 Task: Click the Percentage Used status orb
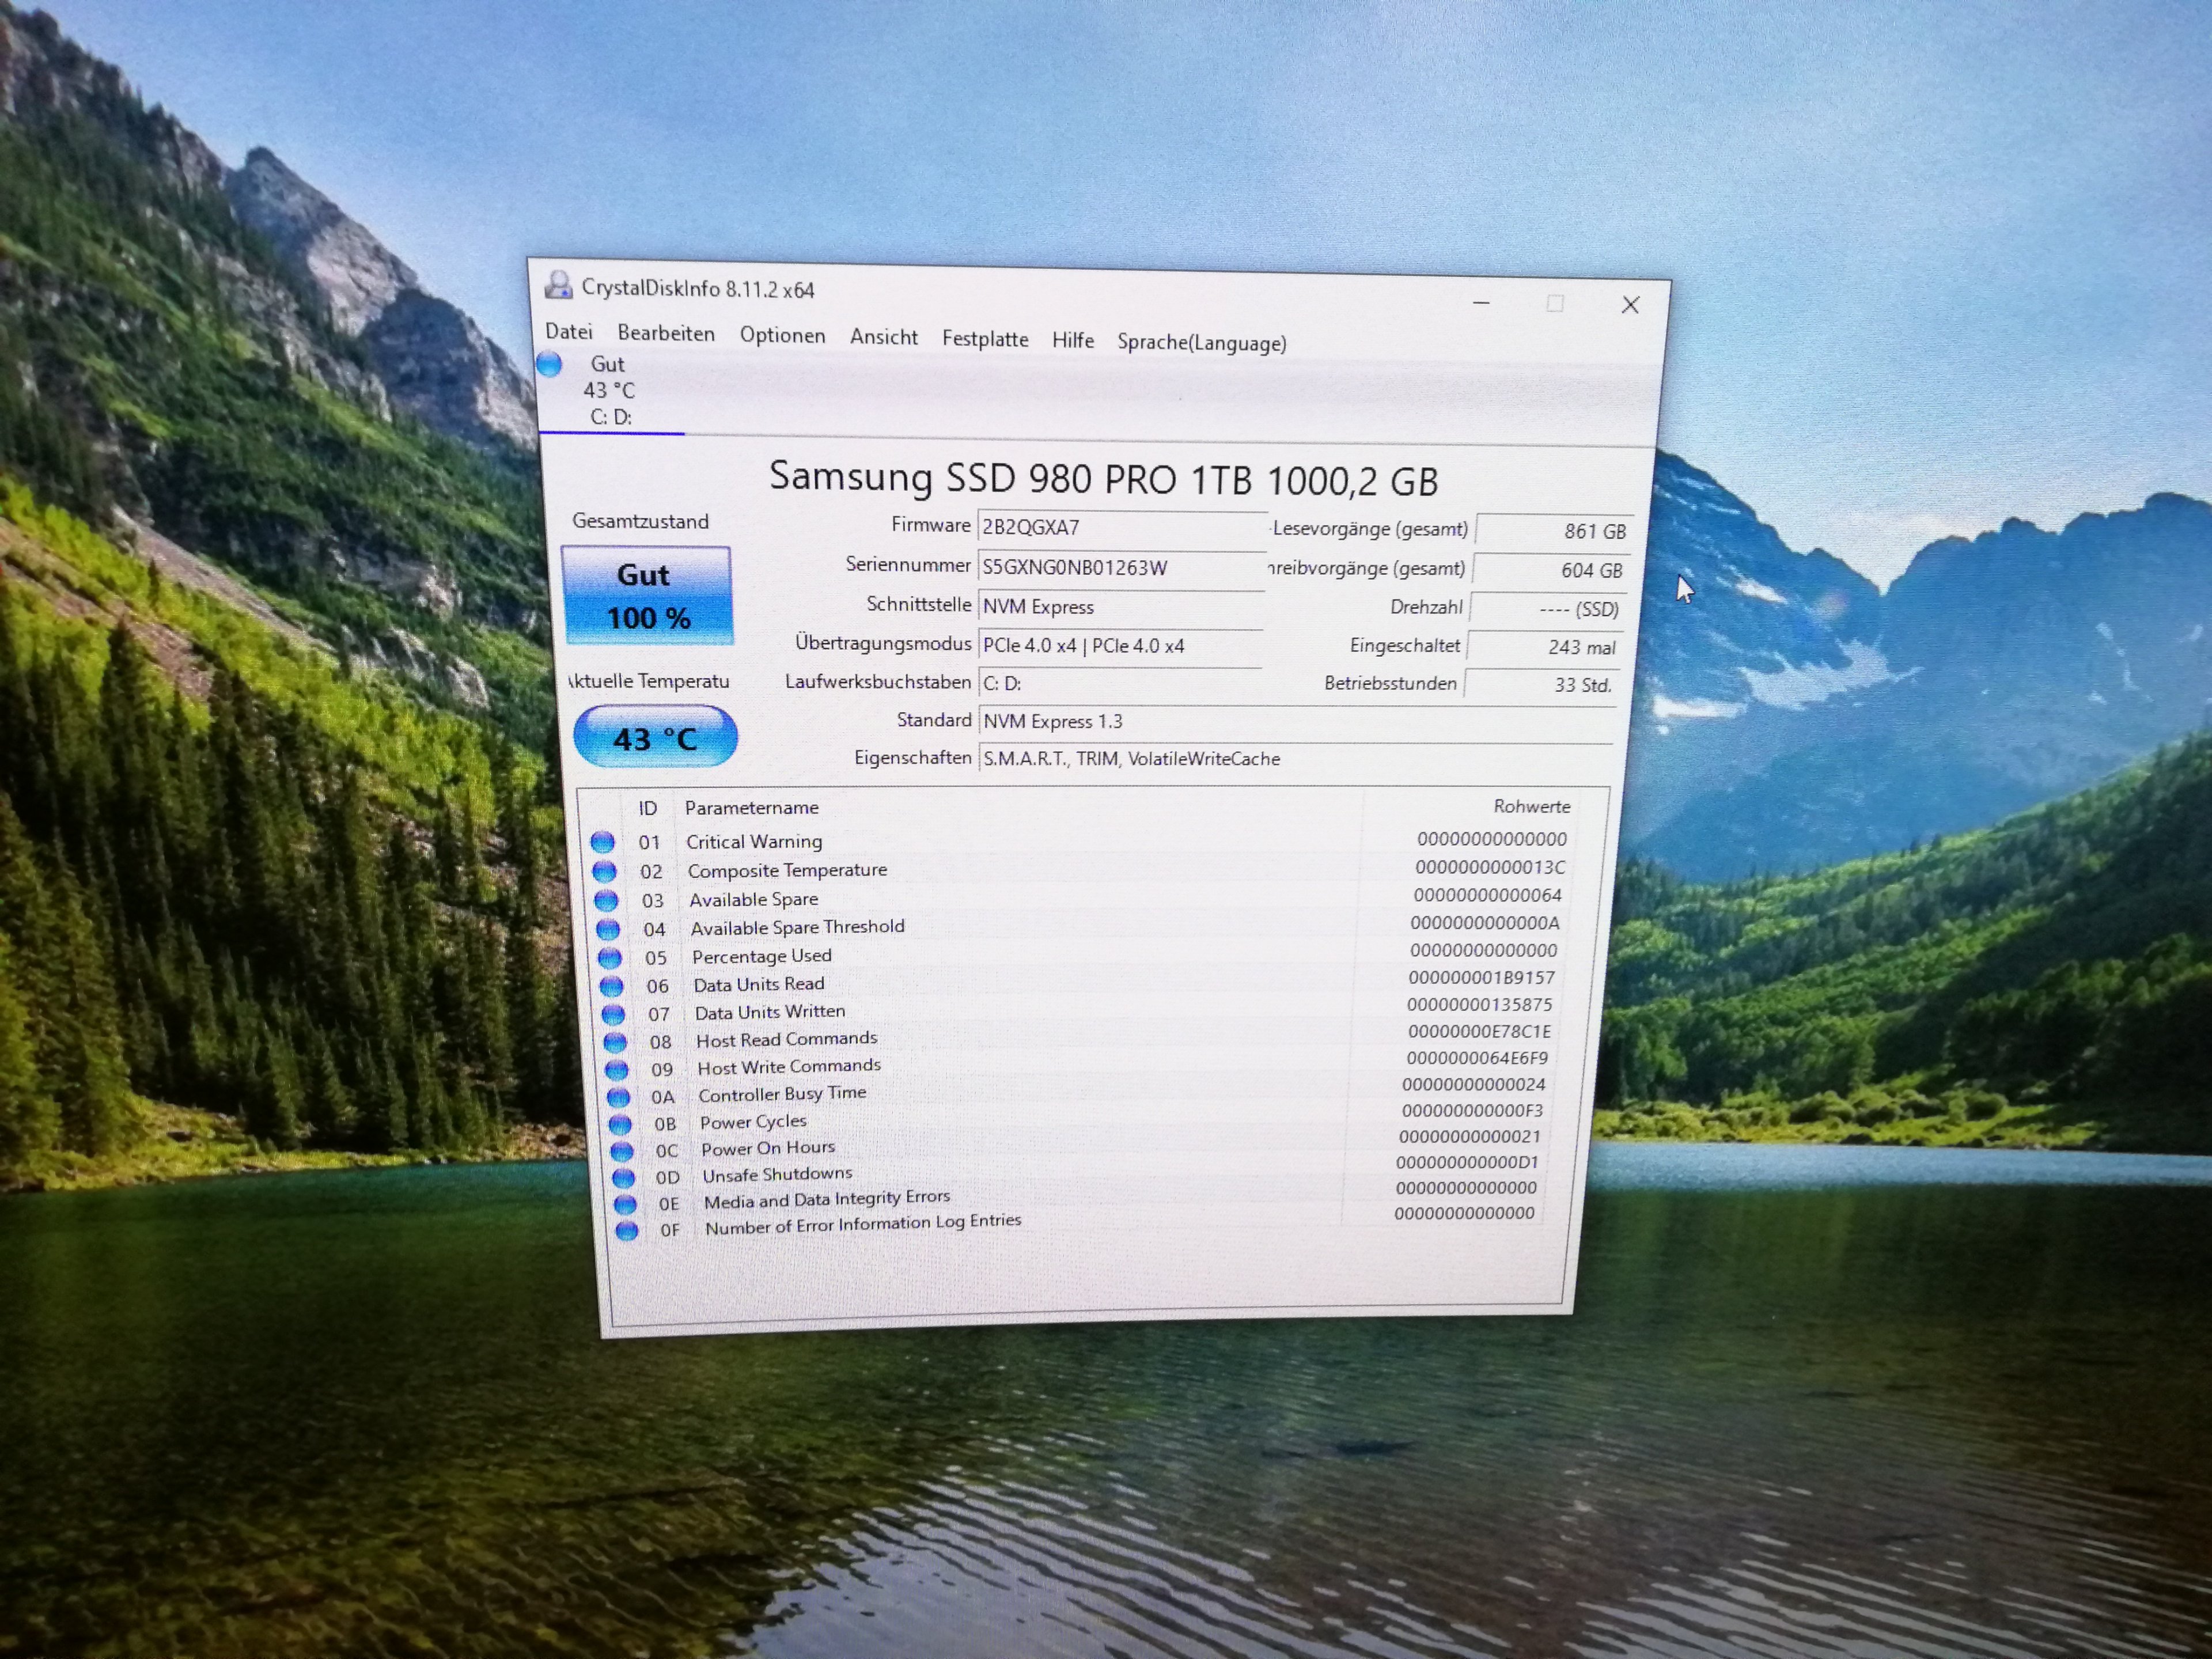coord(609,958)
